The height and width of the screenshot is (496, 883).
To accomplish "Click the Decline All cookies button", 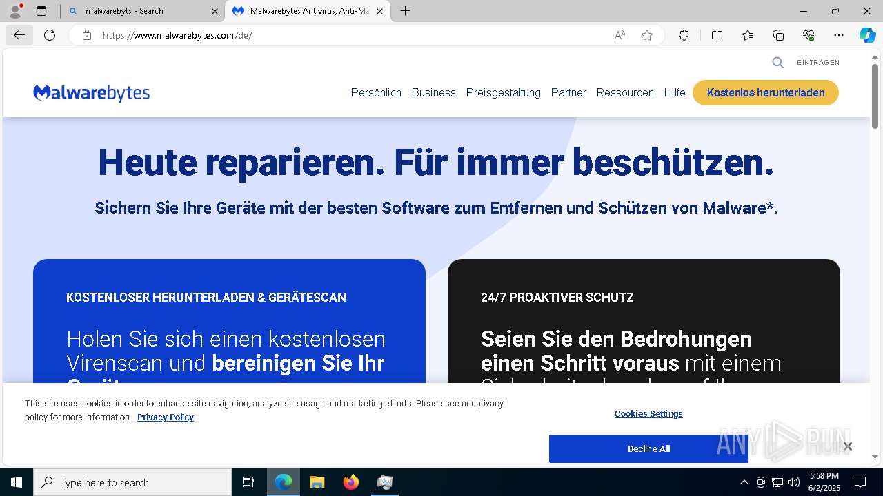I will [648, 448].
